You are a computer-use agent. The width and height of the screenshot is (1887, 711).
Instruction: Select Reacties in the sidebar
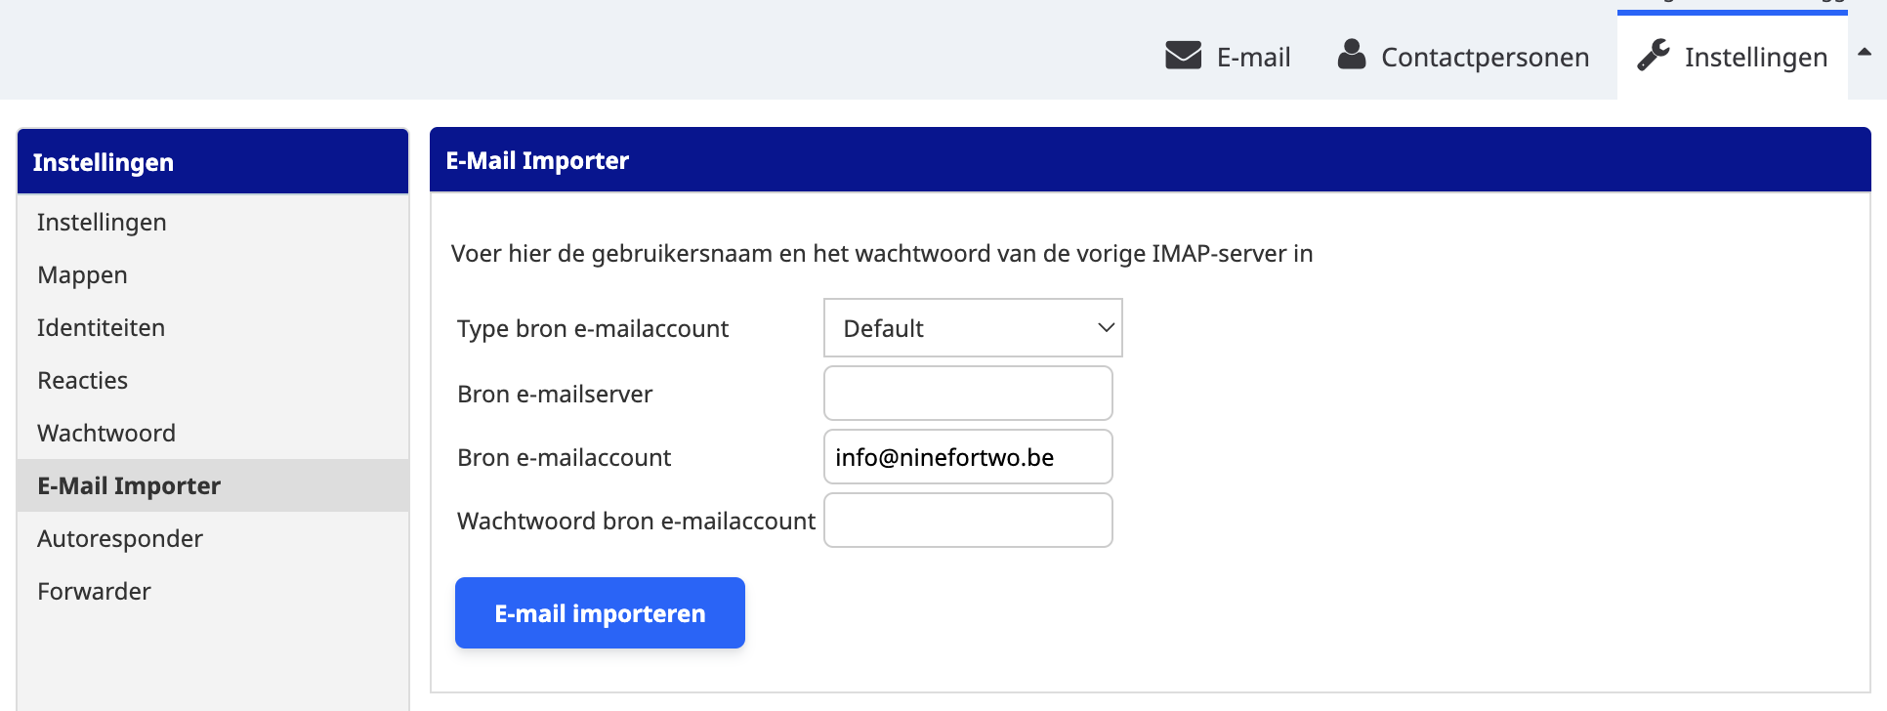[82, 381]
